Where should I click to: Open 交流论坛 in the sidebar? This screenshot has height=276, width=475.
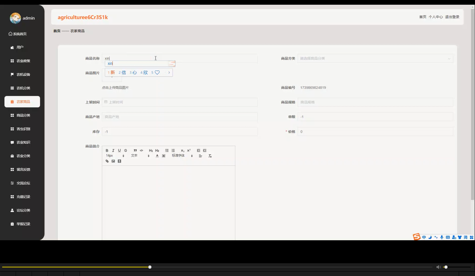pos(22,183)
